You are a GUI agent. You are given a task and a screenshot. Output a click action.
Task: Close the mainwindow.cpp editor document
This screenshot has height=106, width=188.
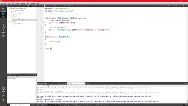67,6
